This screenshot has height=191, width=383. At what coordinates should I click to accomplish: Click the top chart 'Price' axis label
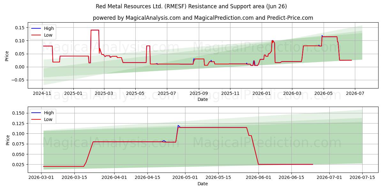[7, 56]
